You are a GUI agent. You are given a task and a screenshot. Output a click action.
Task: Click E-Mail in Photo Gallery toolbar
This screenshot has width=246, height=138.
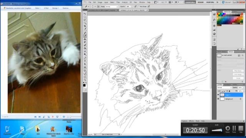click(x=46, y=8)
